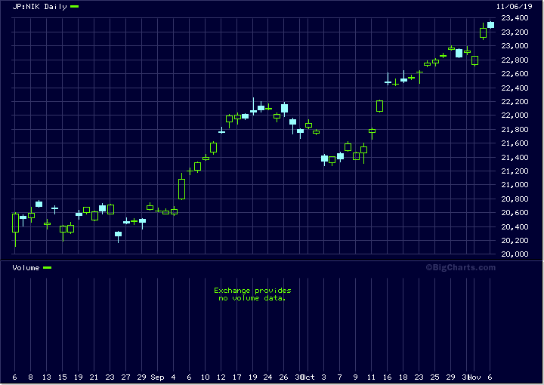Click the 23,400 price axis label
The width and height of the screenshot is (544, 385).
pos(515,17)
